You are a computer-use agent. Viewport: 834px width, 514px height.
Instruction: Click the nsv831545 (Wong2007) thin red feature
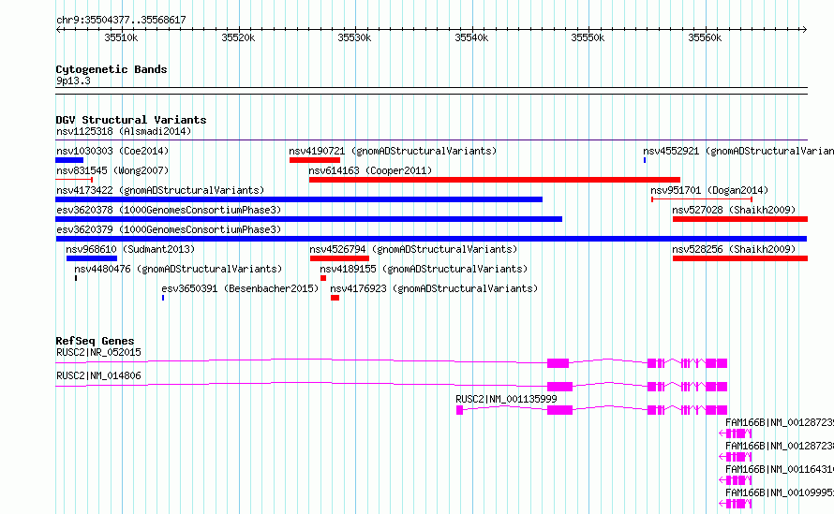click(x=74, y=180)
